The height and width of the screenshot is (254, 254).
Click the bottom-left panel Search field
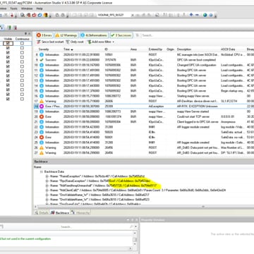click(x=94, y=227)
